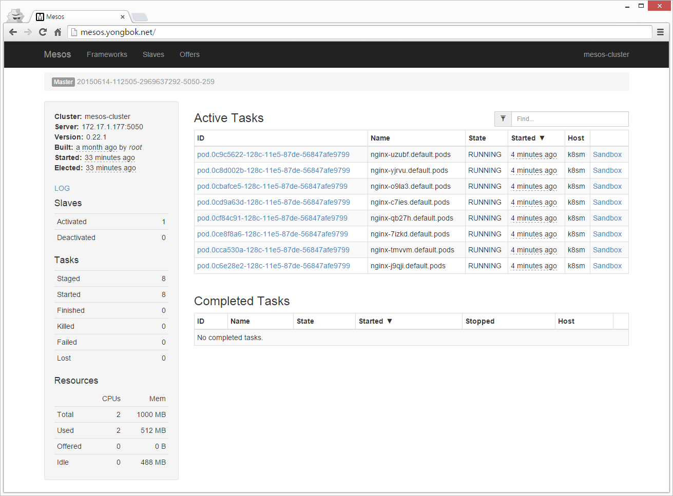Open task pod.0c8d002b-128c-11e5-87de-56847afe9799

point(274,170)
